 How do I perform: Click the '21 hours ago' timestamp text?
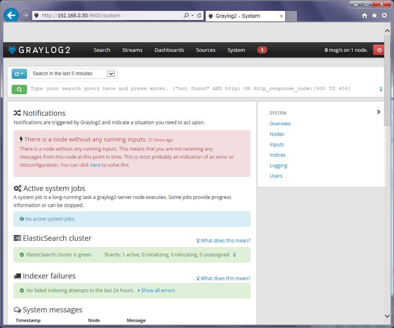161,140
